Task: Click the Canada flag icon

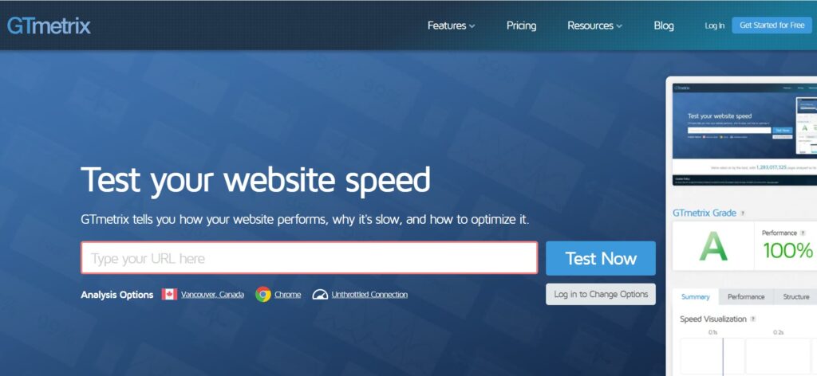Action: tap(169, 295)
